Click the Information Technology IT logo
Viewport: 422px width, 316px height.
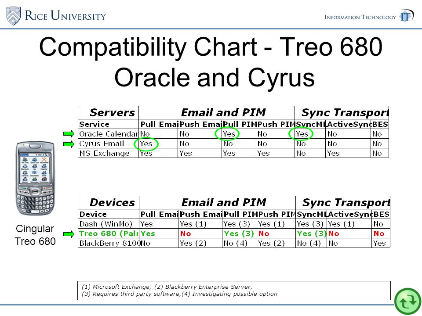(406, 16)
